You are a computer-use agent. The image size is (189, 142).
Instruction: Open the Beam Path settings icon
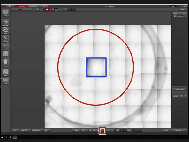point(5,22)
